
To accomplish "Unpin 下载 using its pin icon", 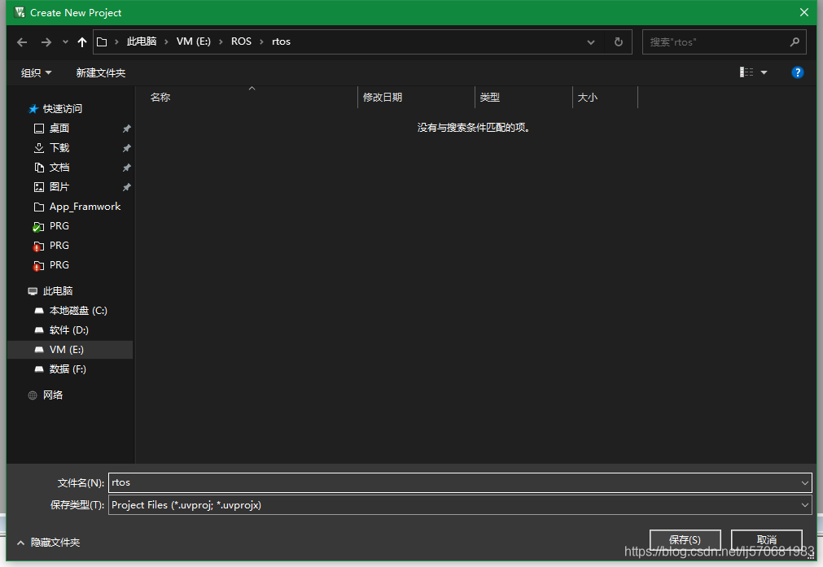I will tap(126, 148).
